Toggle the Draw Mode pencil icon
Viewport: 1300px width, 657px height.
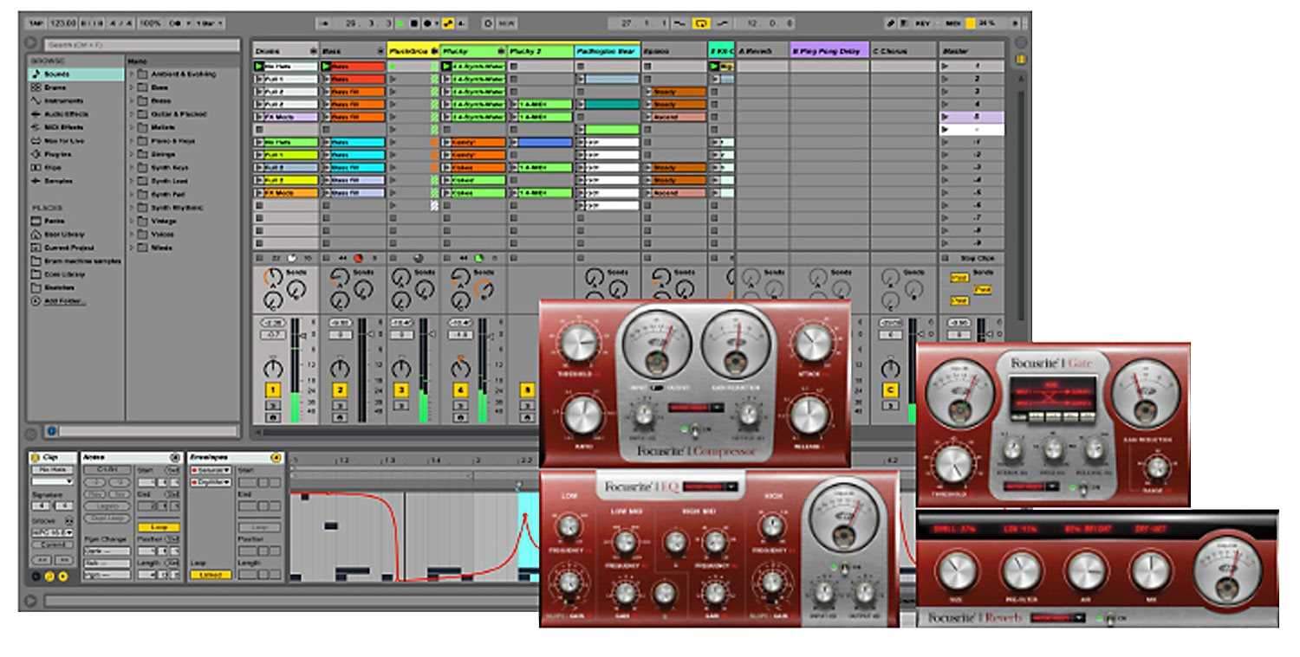[x=890, y=23]
